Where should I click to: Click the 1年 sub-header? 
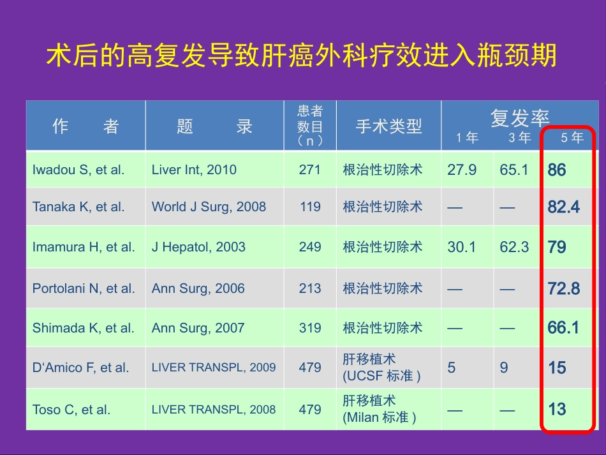click(x=467, y=138)
